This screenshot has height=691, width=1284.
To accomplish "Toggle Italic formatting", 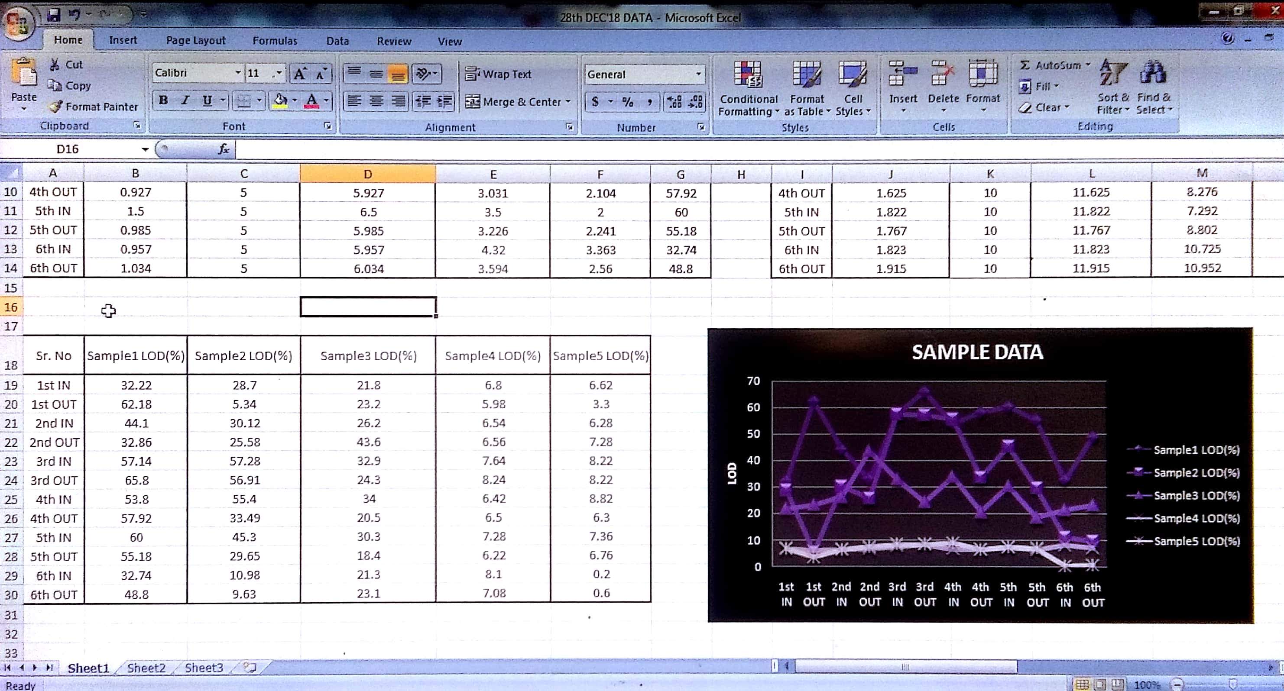I will [x=185, y=100].
